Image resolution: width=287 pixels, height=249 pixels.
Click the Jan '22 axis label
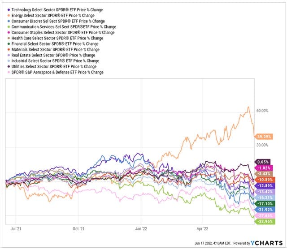141,229
